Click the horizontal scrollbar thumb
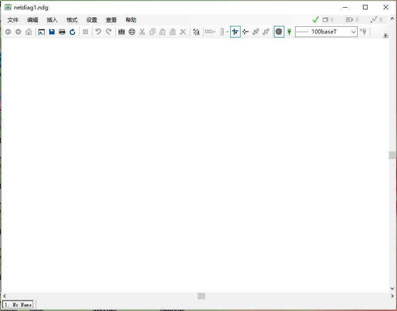The height and width of the screenshot is (311, 397). (x=201, y=296)
